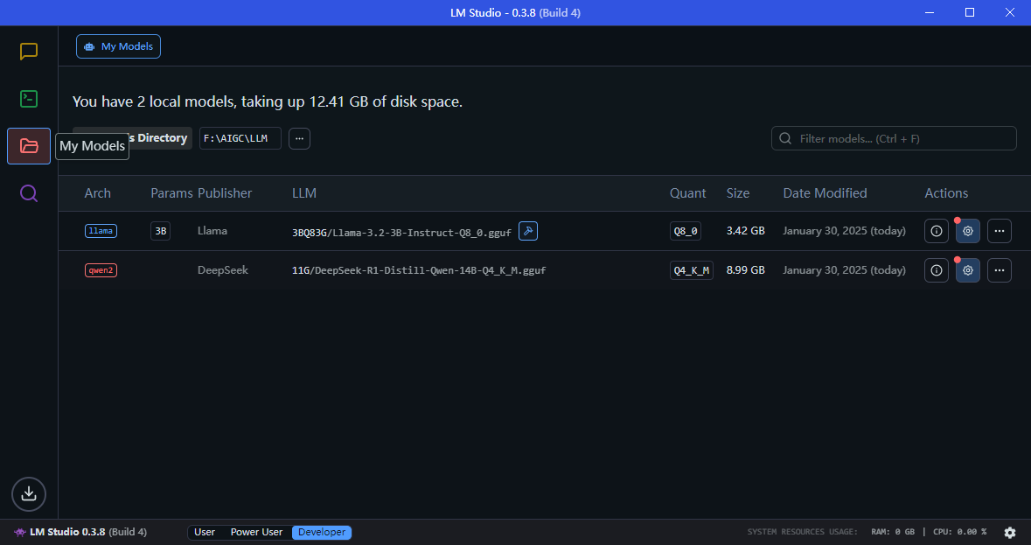Image resolution: width=1031 pixels, height=545 pixels.
Task: Sort by the Date Modified column header
Action: pyautogui.click(x=825, y=193)
